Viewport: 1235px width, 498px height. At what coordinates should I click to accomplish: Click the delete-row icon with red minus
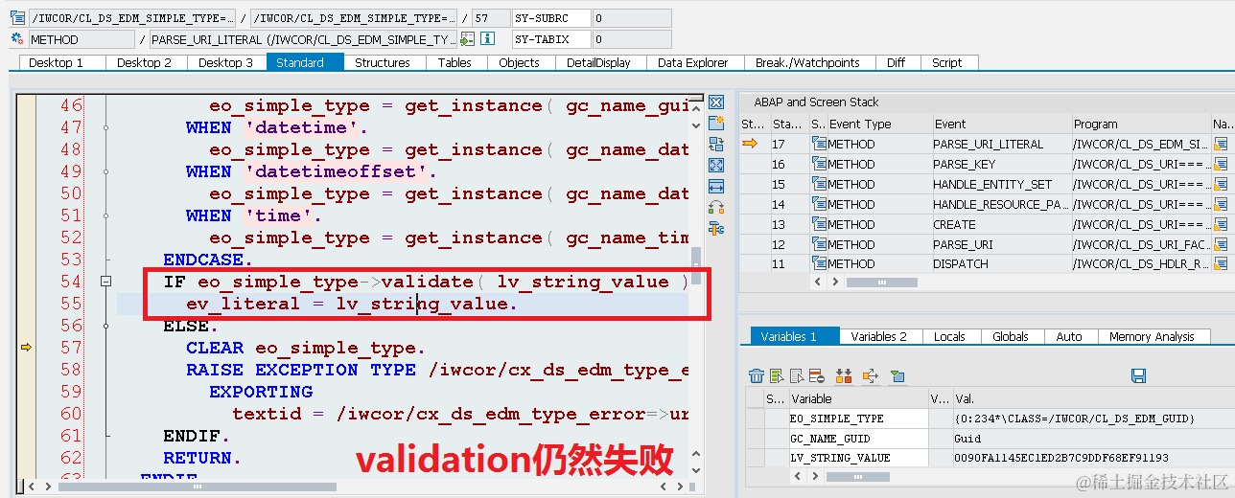pyautogui.click(x=816, y=376)
